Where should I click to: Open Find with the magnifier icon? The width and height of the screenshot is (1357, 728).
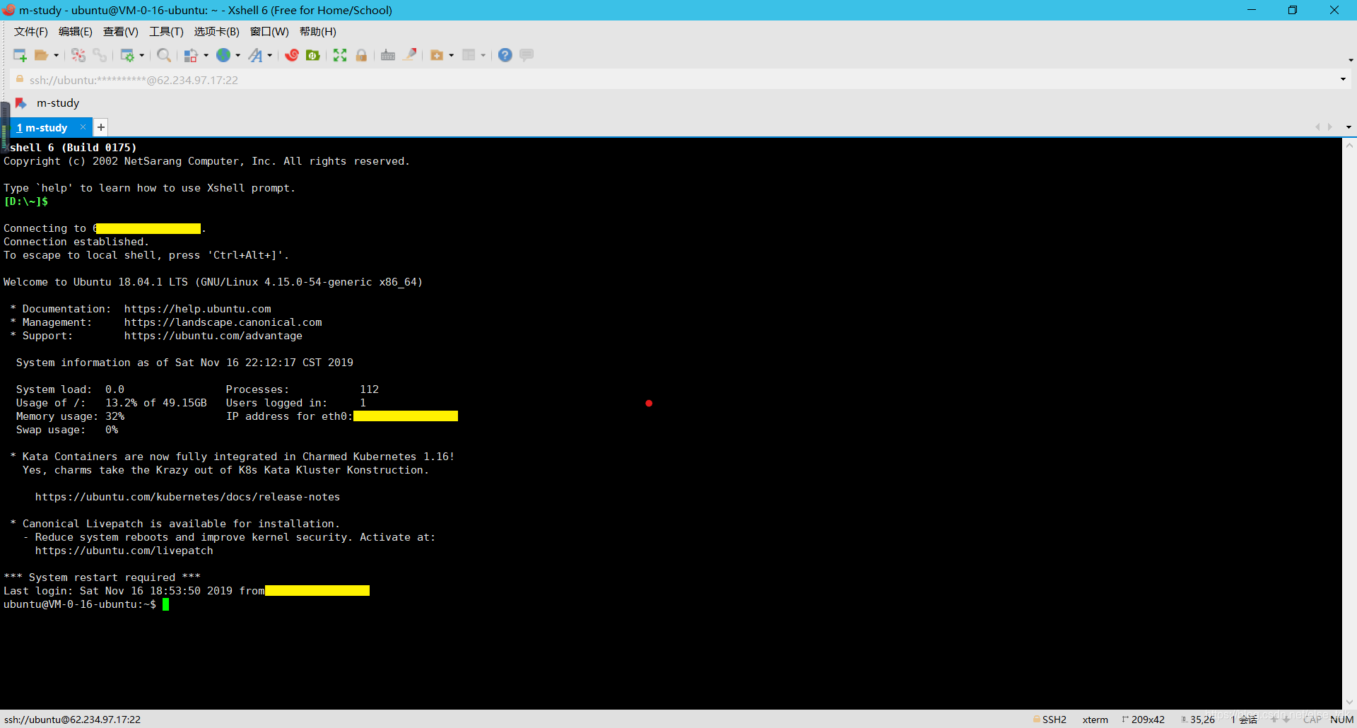click(164, 55)
